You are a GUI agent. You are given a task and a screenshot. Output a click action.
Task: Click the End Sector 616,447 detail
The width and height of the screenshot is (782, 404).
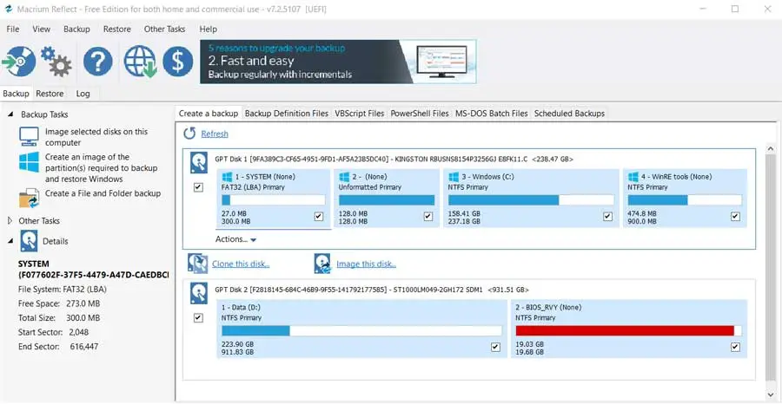point(58,346)
